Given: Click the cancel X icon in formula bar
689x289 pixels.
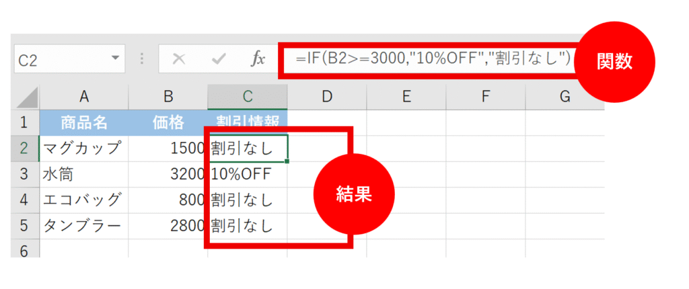Looking at the screenshot, I should (179, 59).
